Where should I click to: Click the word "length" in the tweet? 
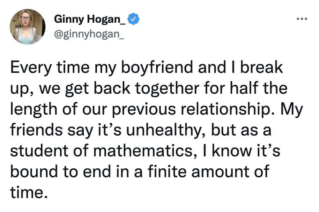(x=33, y=109)
